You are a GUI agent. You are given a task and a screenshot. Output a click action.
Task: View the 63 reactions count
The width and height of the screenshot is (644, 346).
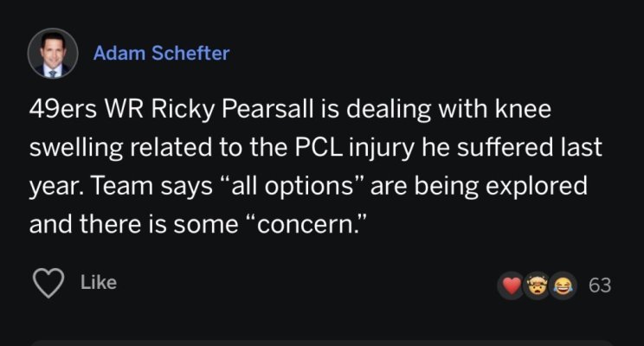[x=600, y=285]
